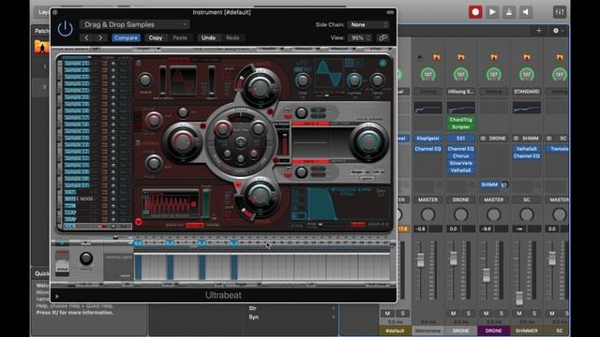Expand the Syn library category
This screenshot has width=600, height=337.
coord(292,317)
